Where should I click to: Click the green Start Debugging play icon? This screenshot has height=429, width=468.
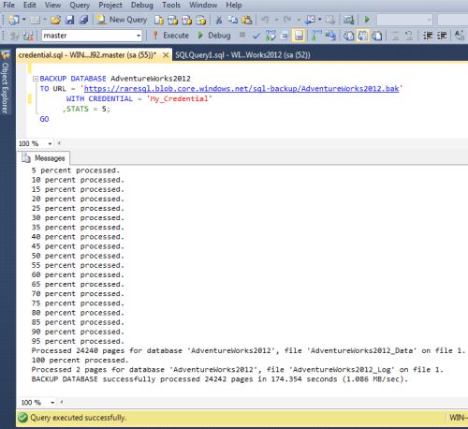coord(367,20)
